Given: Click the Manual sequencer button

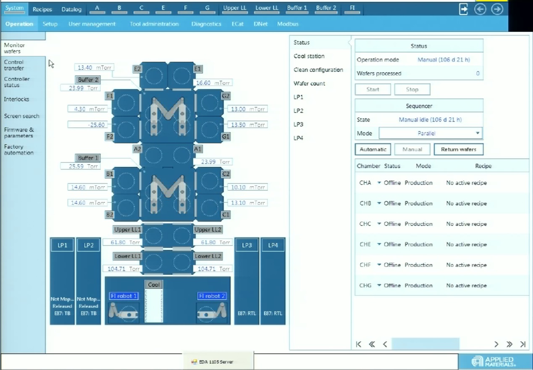Looking at the screenshot, I should [x=412, y=149].
